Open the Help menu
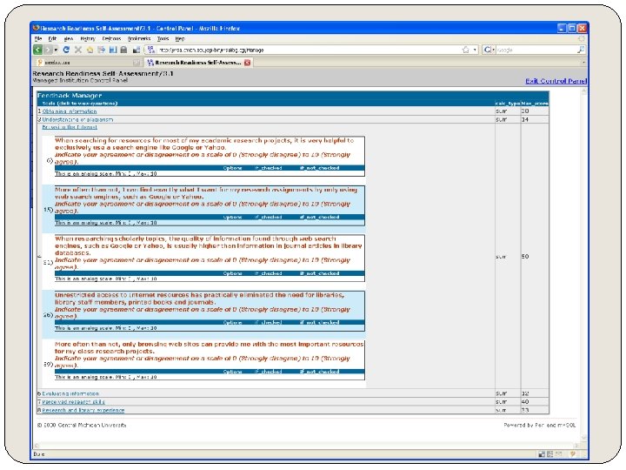 point(180,39)
